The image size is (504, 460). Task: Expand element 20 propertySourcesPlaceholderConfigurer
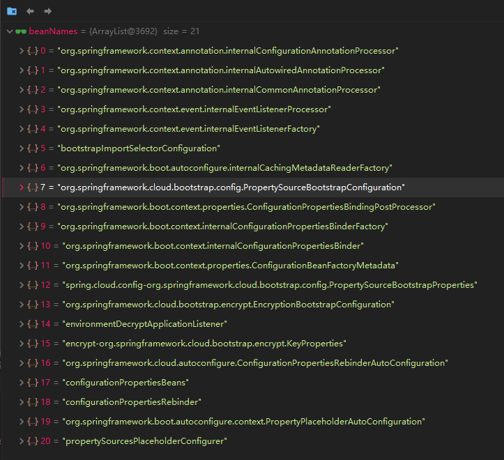(x=21, y=441)
